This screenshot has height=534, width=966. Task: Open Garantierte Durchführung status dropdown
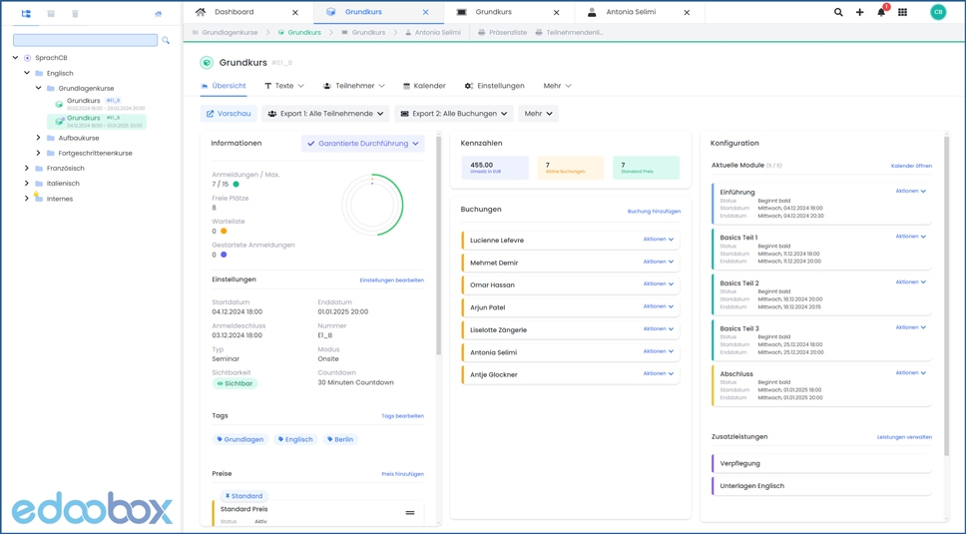click(x=363, y=144)
